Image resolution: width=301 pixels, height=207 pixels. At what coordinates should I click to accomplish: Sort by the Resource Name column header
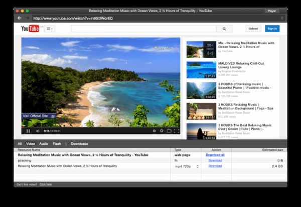[x=92, y=150]
